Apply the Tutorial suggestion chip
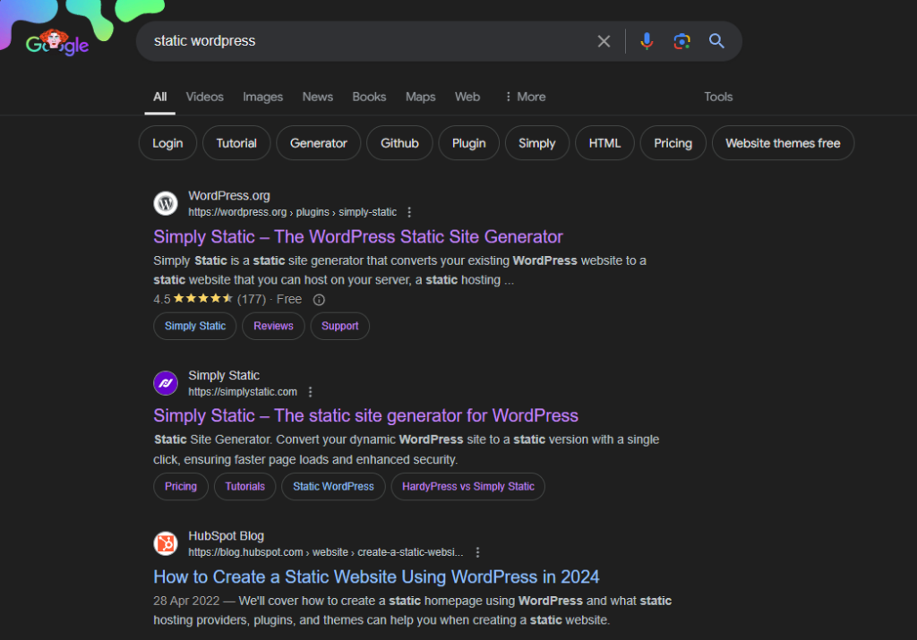Screen dimensions: 917x640 pyautogui.click(x=236, y=143)
